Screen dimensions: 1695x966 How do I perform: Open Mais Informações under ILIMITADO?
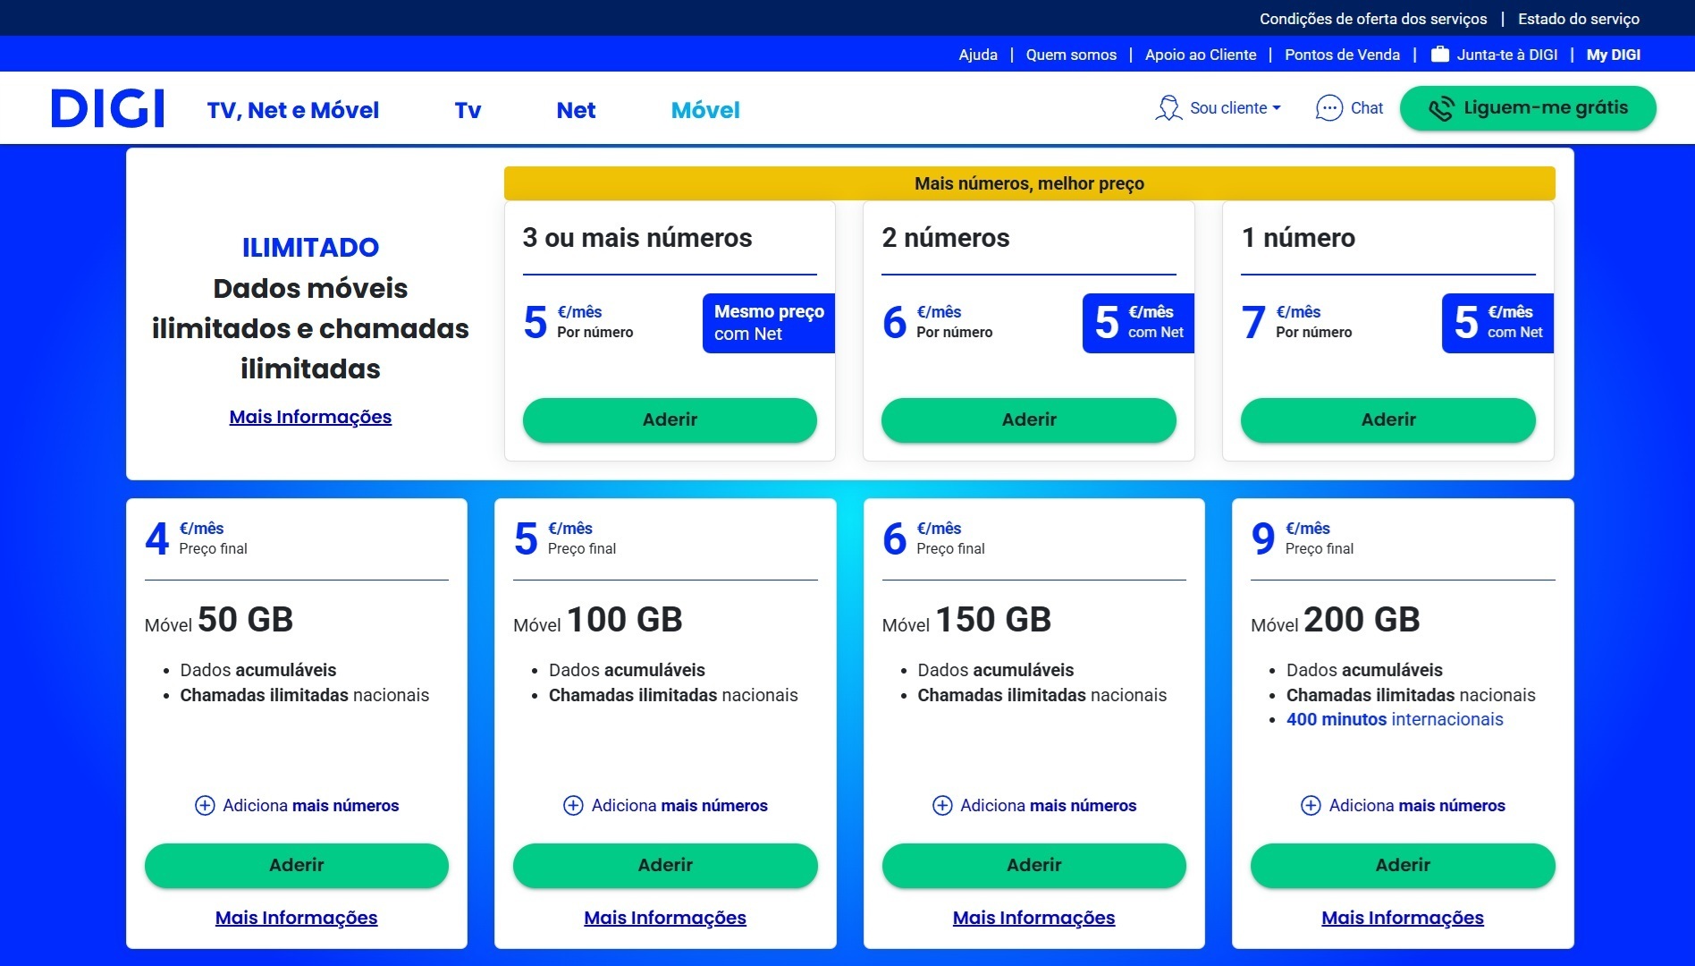click(x=310, y=417)
